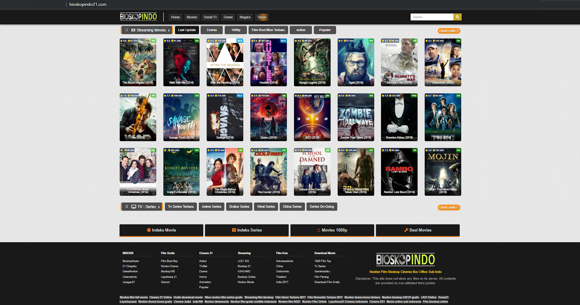Focus the search input field

click(432, 17)
